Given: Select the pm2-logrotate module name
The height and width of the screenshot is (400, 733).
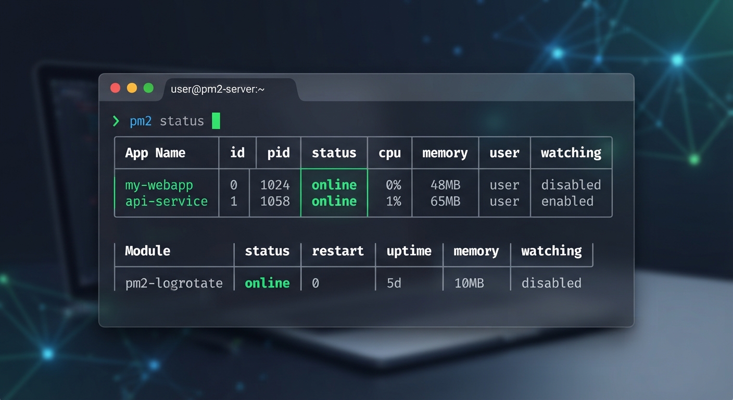Looking at the screenshot, I should tap(174, 284).
